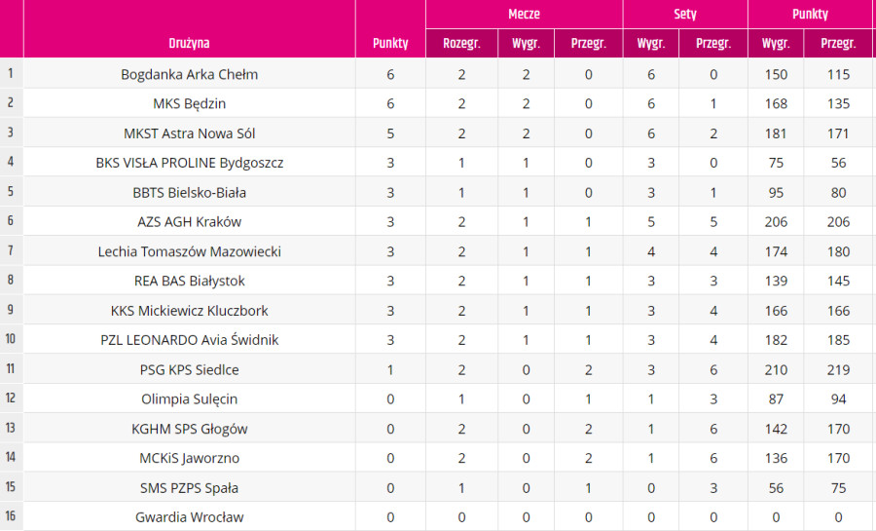Select the Mecze header group
The width and height of the screenshot is (876, 531).
pyautogui.click(x=524, y=14)
